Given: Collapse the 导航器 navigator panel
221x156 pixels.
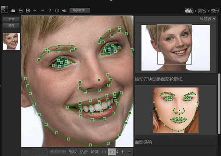Looking at the screenshot, I should coord(214,19).
